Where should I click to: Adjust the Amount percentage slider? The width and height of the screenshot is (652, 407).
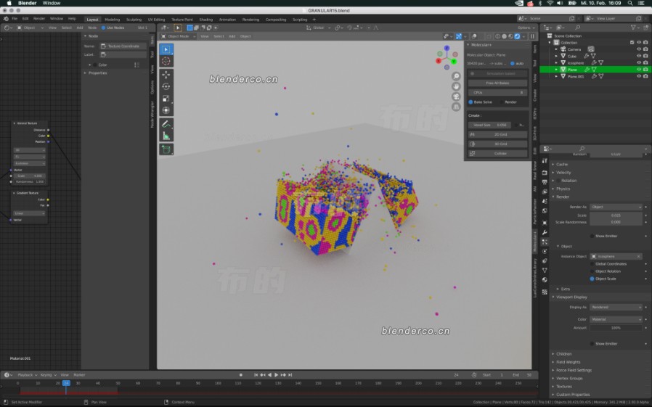(616, 328)
